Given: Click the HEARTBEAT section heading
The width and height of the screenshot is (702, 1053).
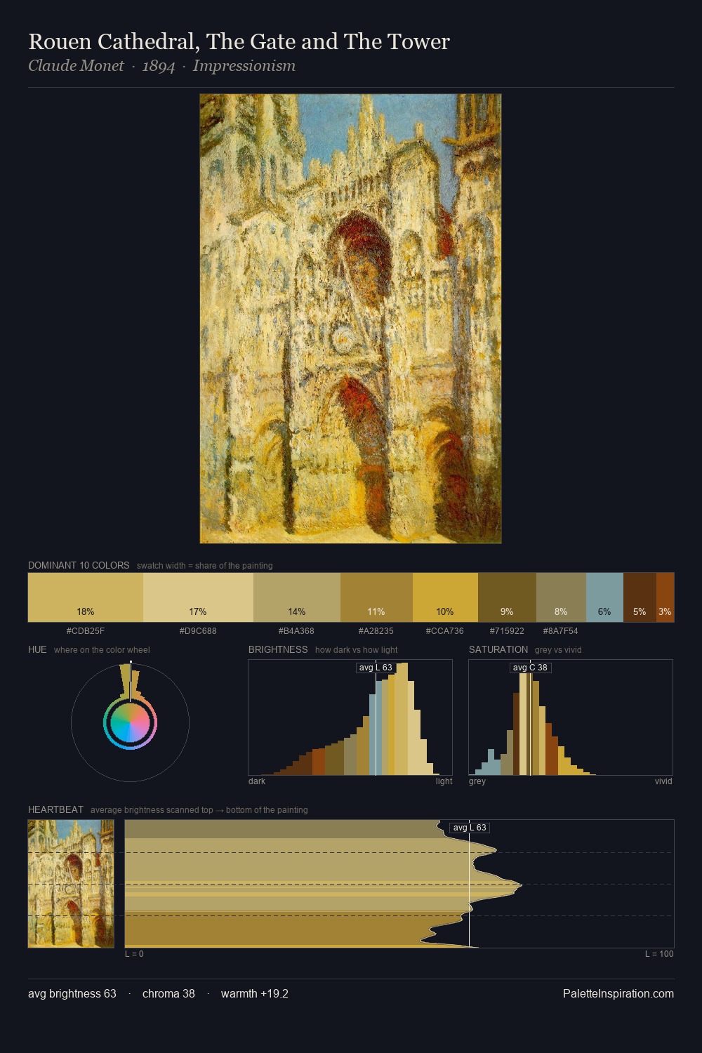Looking at the screenshot, I should click(55, 809).
